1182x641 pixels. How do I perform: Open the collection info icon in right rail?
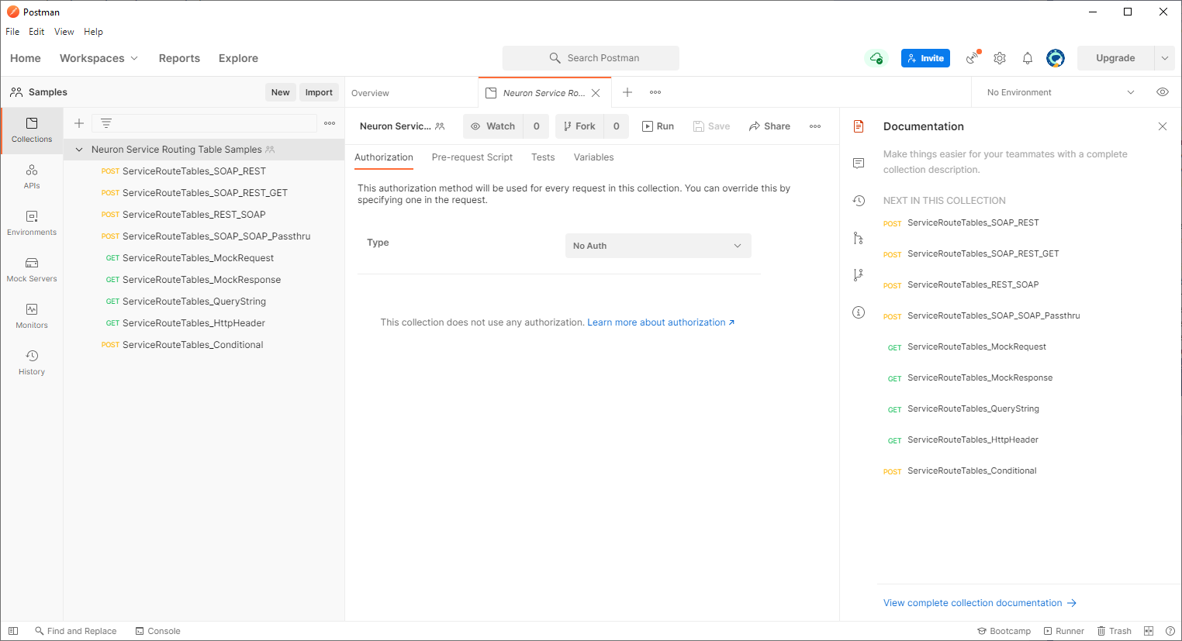click(859, 312)
